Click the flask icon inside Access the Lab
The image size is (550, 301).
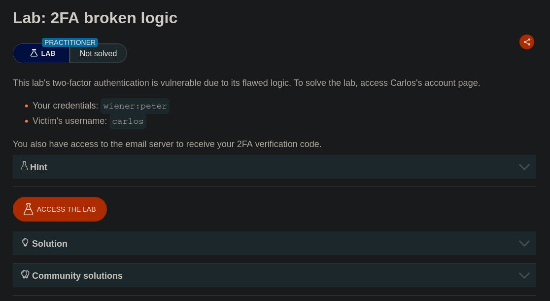pos(29,209)
